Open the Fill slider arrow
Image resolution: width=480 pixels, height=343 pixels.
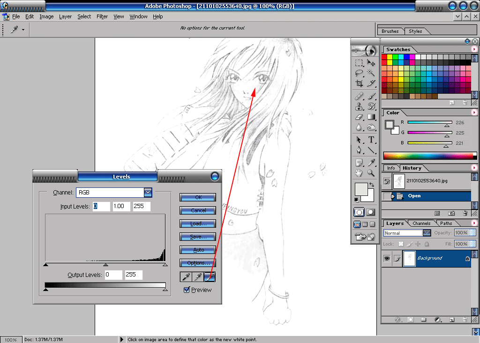pos(473,244)
